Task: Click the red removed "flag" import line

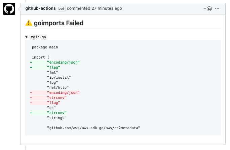Action: [x=53, y=103]
